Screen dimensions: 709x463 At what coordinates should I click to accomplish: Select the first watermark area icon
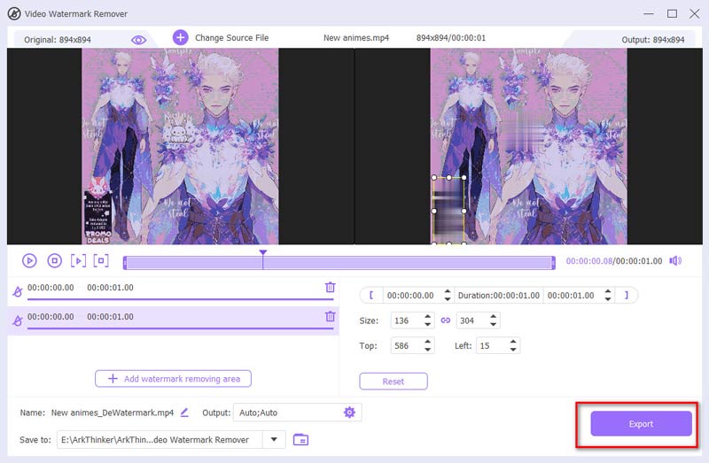click(x=18, y=291)
